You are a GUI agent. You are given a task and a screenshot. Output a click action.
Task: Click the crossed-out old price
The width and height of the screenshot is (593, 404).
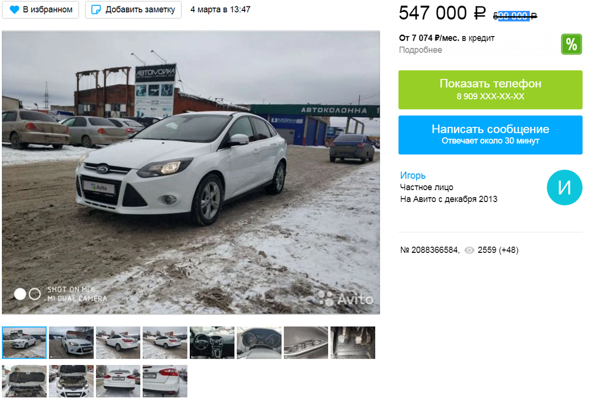(x=515, y=16)
